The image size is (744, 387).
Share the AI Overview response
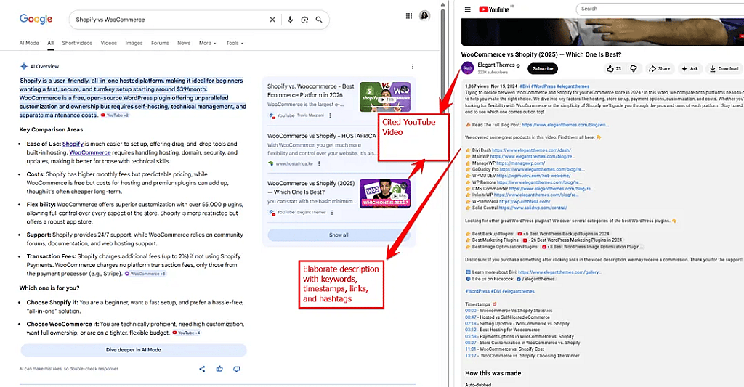coord(202,369)
